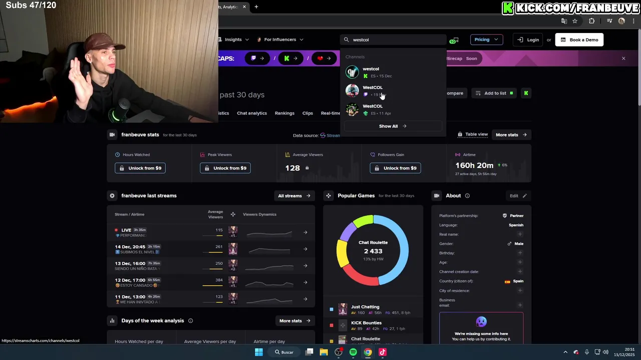The height and width of the screenshot is (360, 641).
Task: Click the Login button
Action: coord(529,39)
